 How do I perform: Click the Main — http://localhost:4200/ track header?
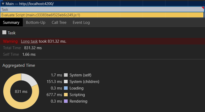pyautogui.click(x=30, y=4)
